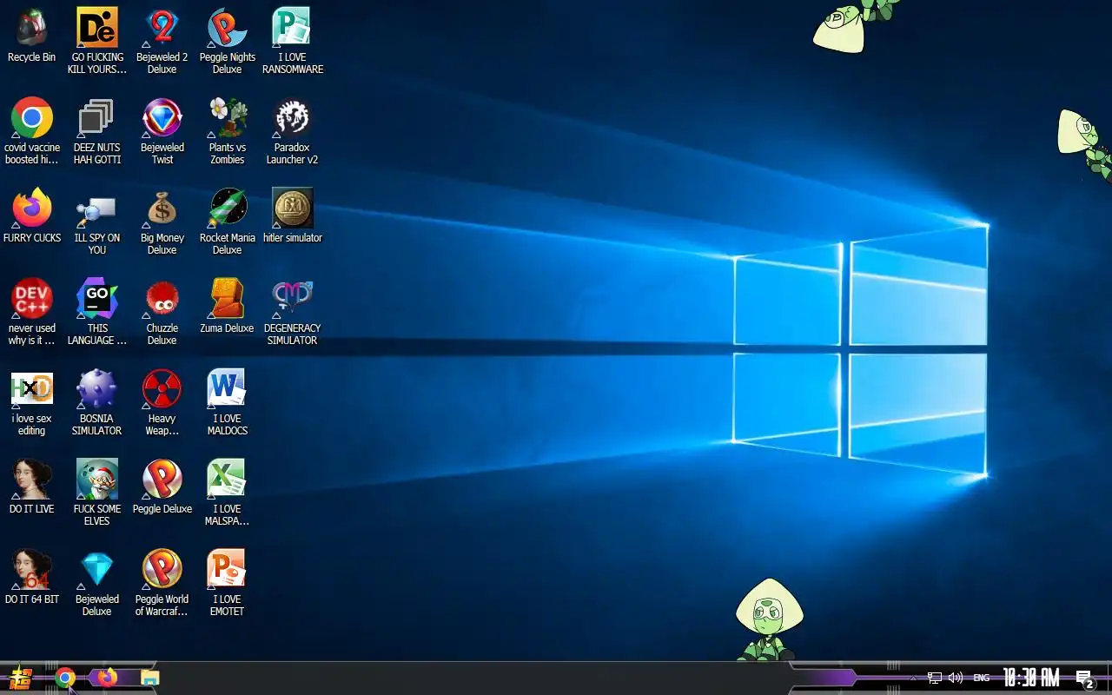Select the Adobe Dimension 'De' desktop shortcut

97,41
